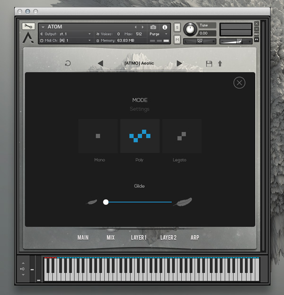
Task: Click the PV button in the header
Action: [x=257, y=40]
